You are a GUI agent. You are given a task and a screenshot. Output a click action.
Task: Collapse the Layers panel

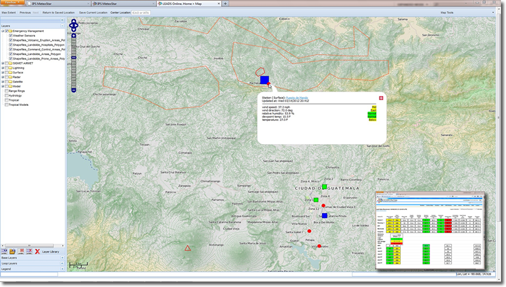tap(62, 26)
